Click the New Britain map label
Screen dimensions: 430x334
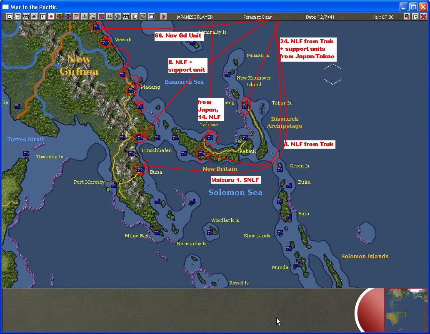(220, 169)
